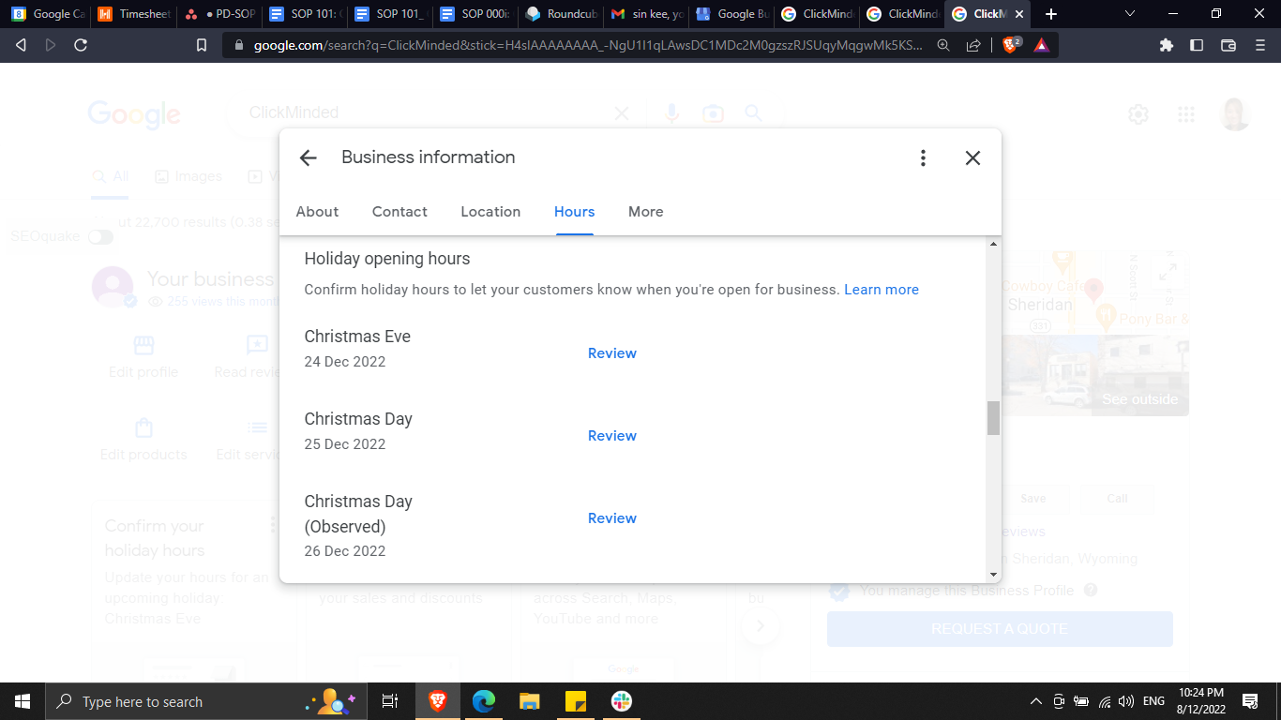Close the Business information dialog

pyautogui.click(x=972, y=158)
